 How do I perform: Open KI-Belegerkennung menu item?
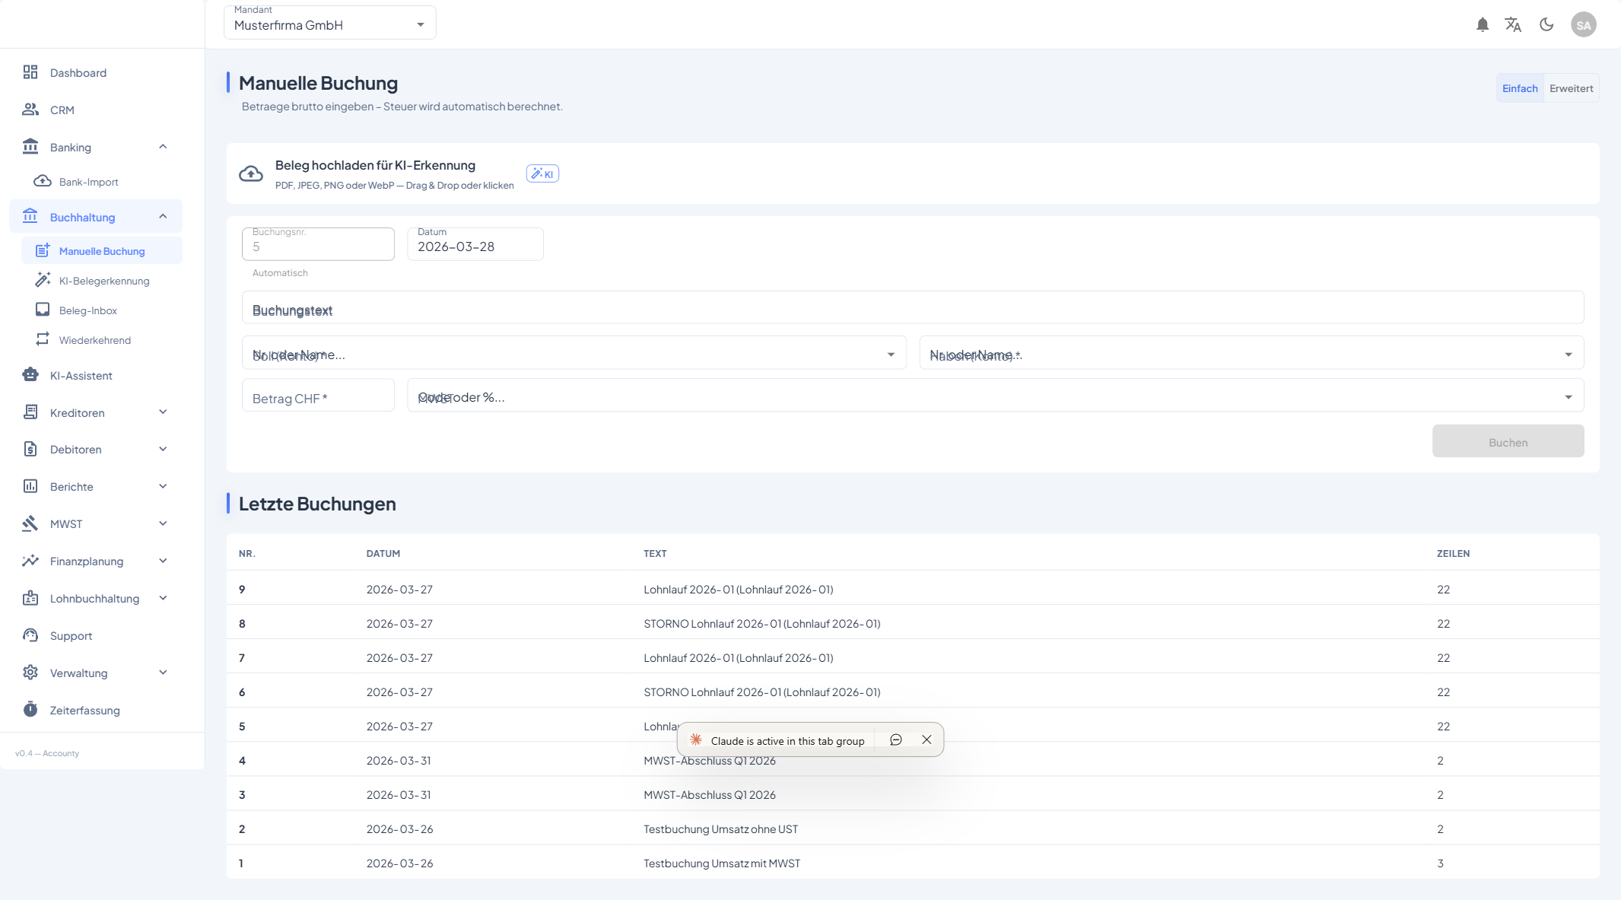(x=104, y=281)
